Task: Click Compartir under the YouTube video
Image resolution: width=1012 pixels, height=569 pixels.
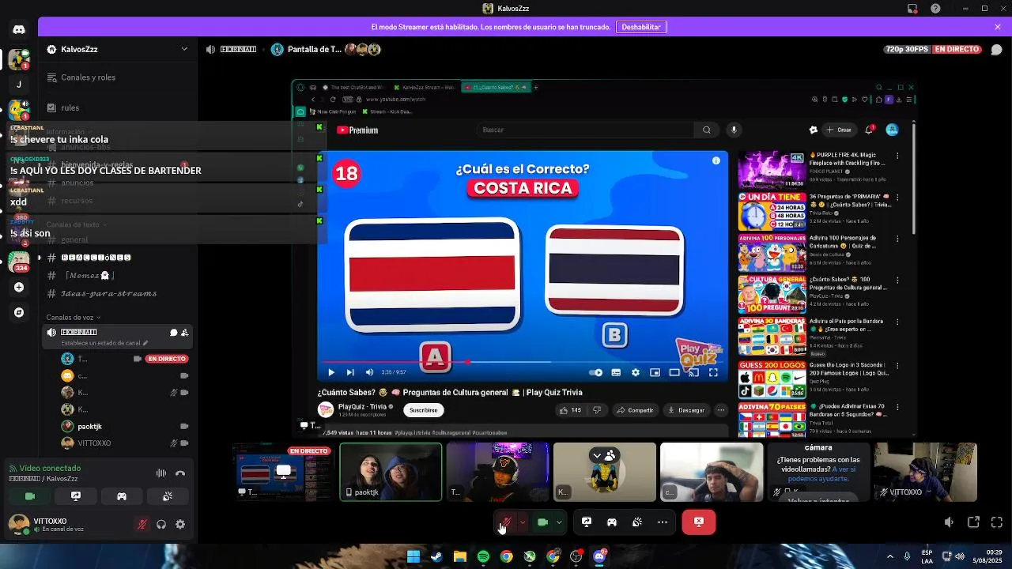Action: pos(636,410)
